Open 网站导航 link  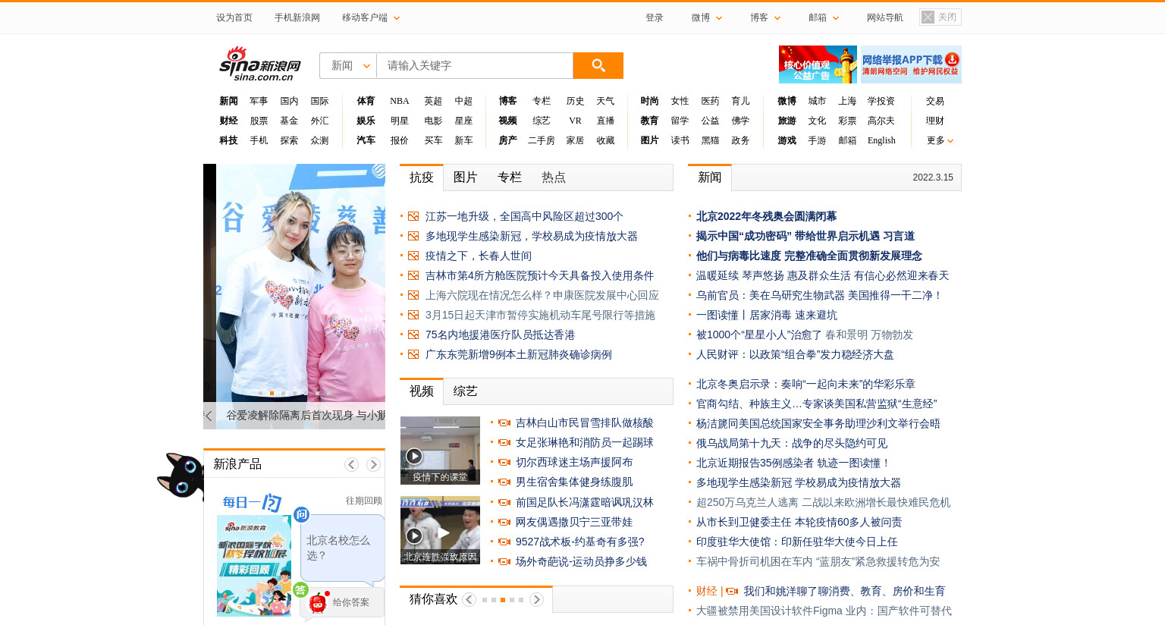coord(885,17)
